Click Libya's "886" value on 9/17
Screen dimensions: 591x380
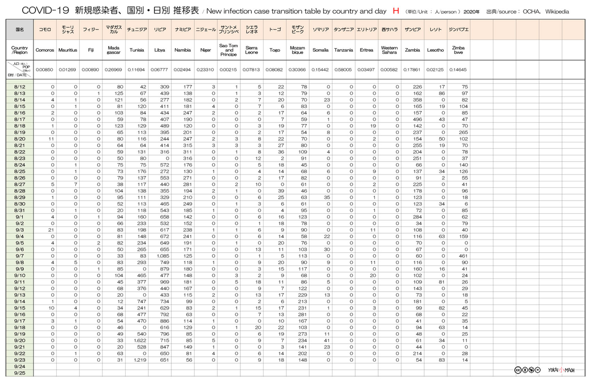[x=164, y=321]
